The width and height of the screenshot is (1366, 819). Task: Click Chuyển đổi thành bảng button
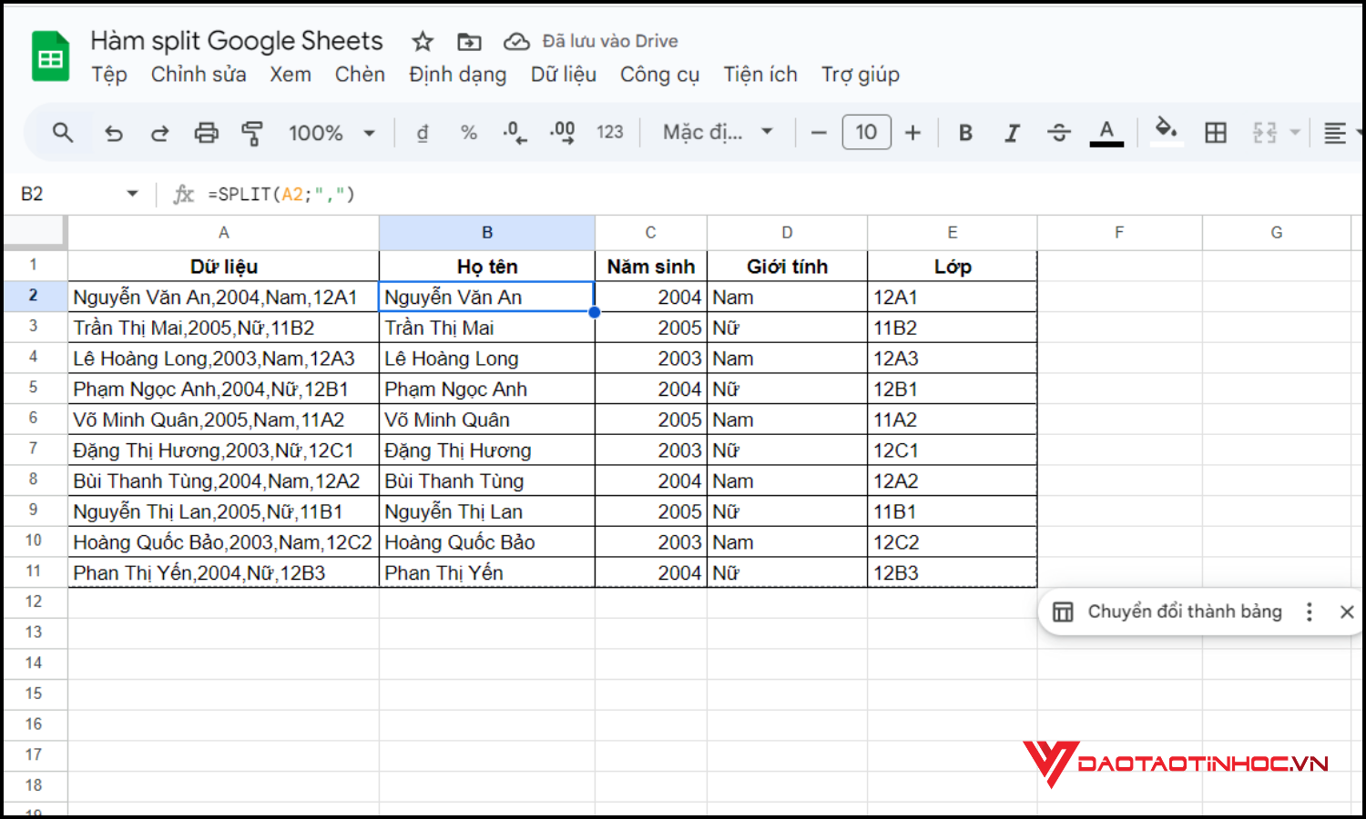pos(1167,612)
